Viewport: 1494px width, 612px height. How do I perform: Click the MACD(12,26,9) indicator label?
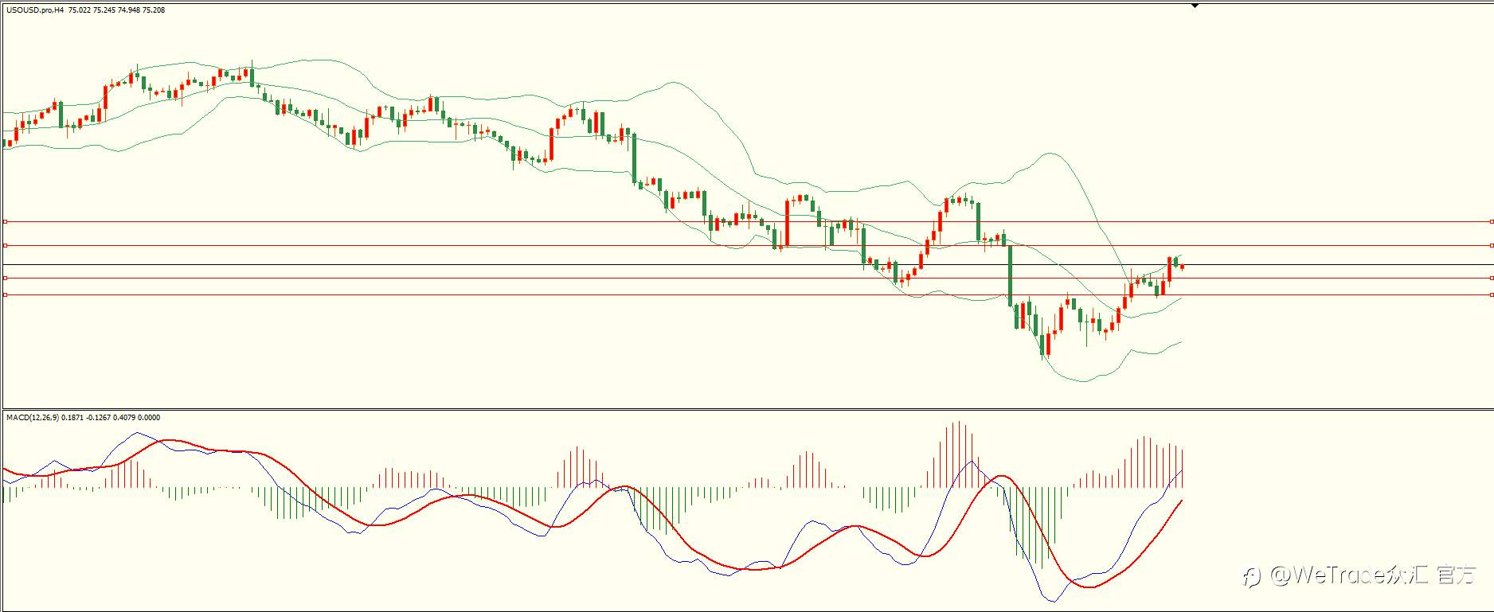point(83,417)
